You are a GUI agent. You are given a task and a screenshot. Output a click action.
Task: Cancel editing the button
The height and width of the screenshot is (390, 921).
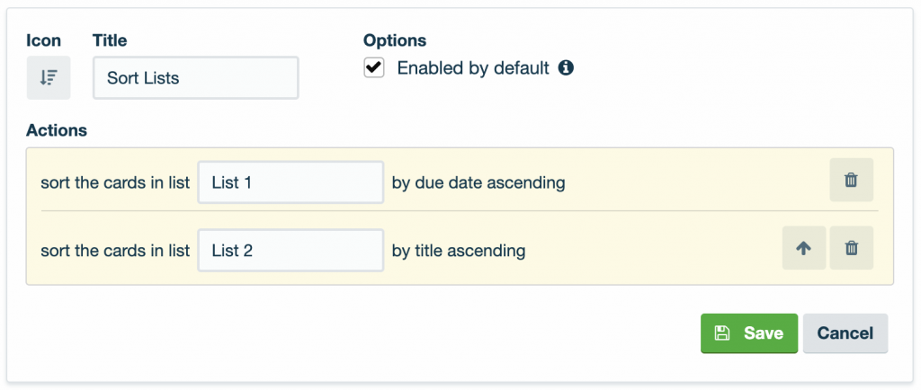[845, 333]
